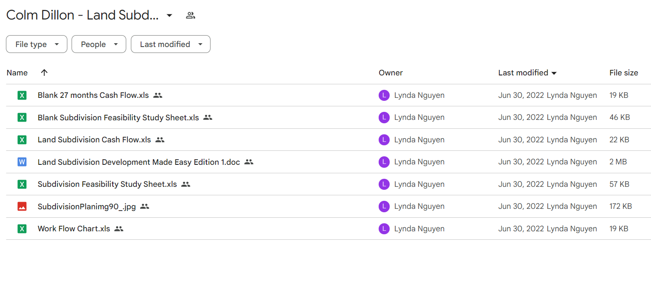Click shared icon next to Blank 27 months Cash Flow
Image resolution: width=651 pixels, height=283 pixels.
[158, 95]
